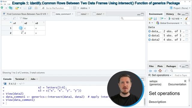Screen dimensions: 192x108
Task: Click the Load workspace icon in Environment pane
Action: (150, 19)
